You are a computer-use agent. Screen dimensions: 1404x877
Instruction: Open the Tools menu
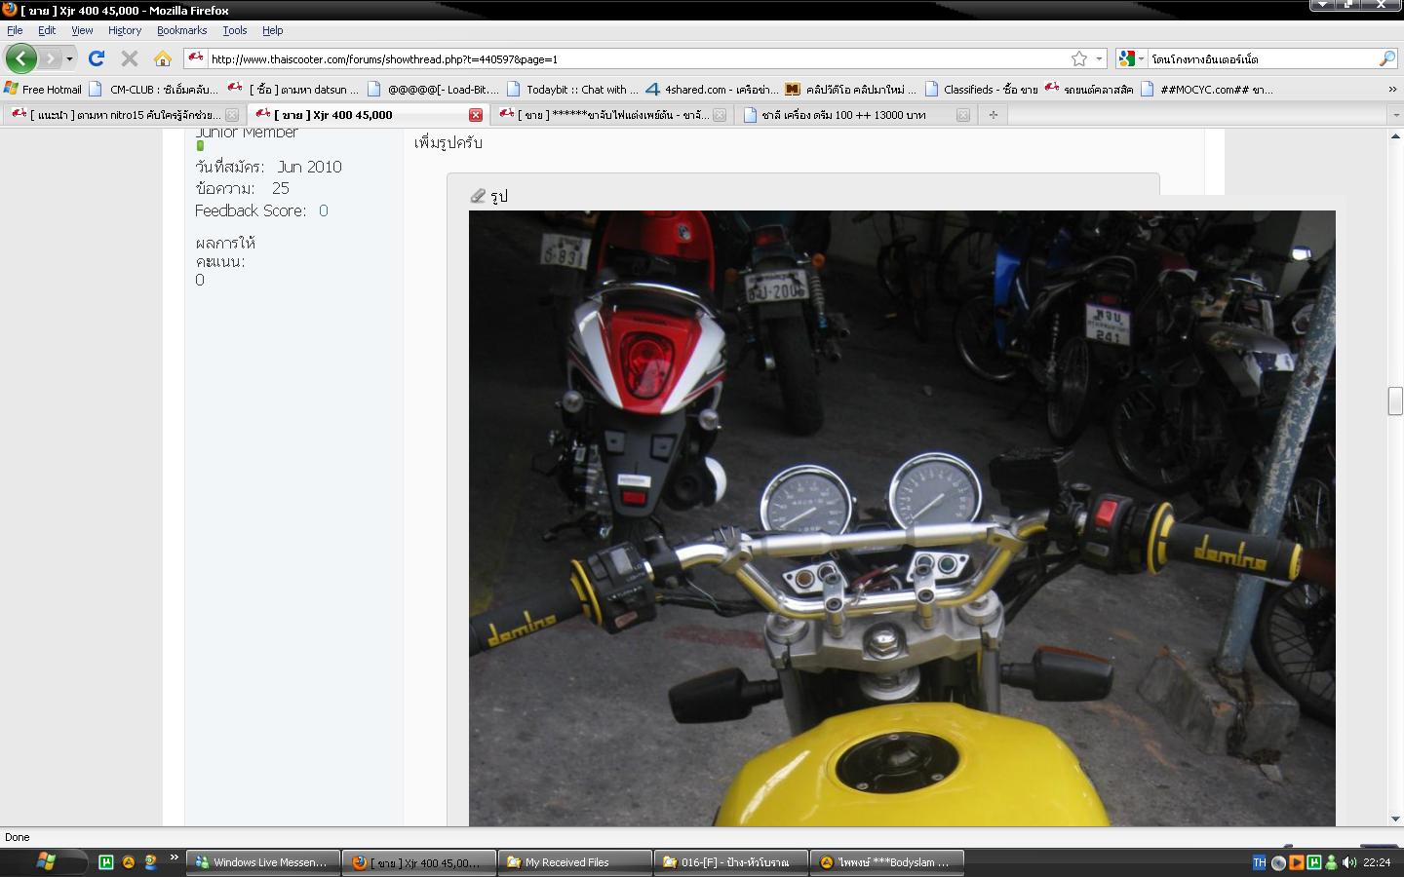234,30
